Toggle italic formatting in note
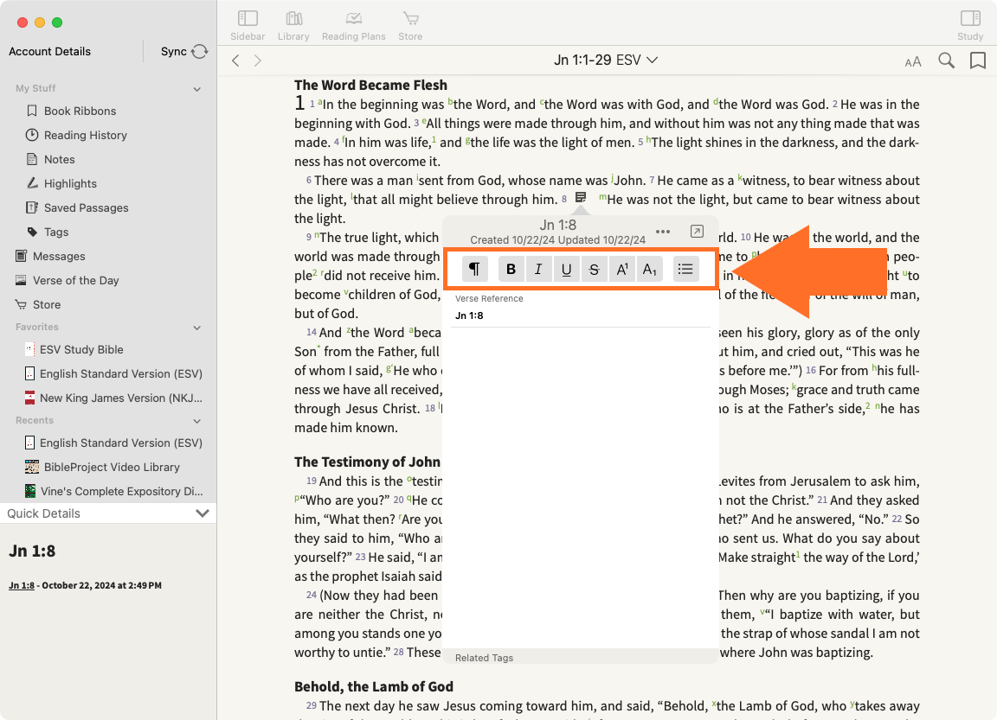Image resolution: width=997 pixels, height=720 pixels. click(538, 269)
